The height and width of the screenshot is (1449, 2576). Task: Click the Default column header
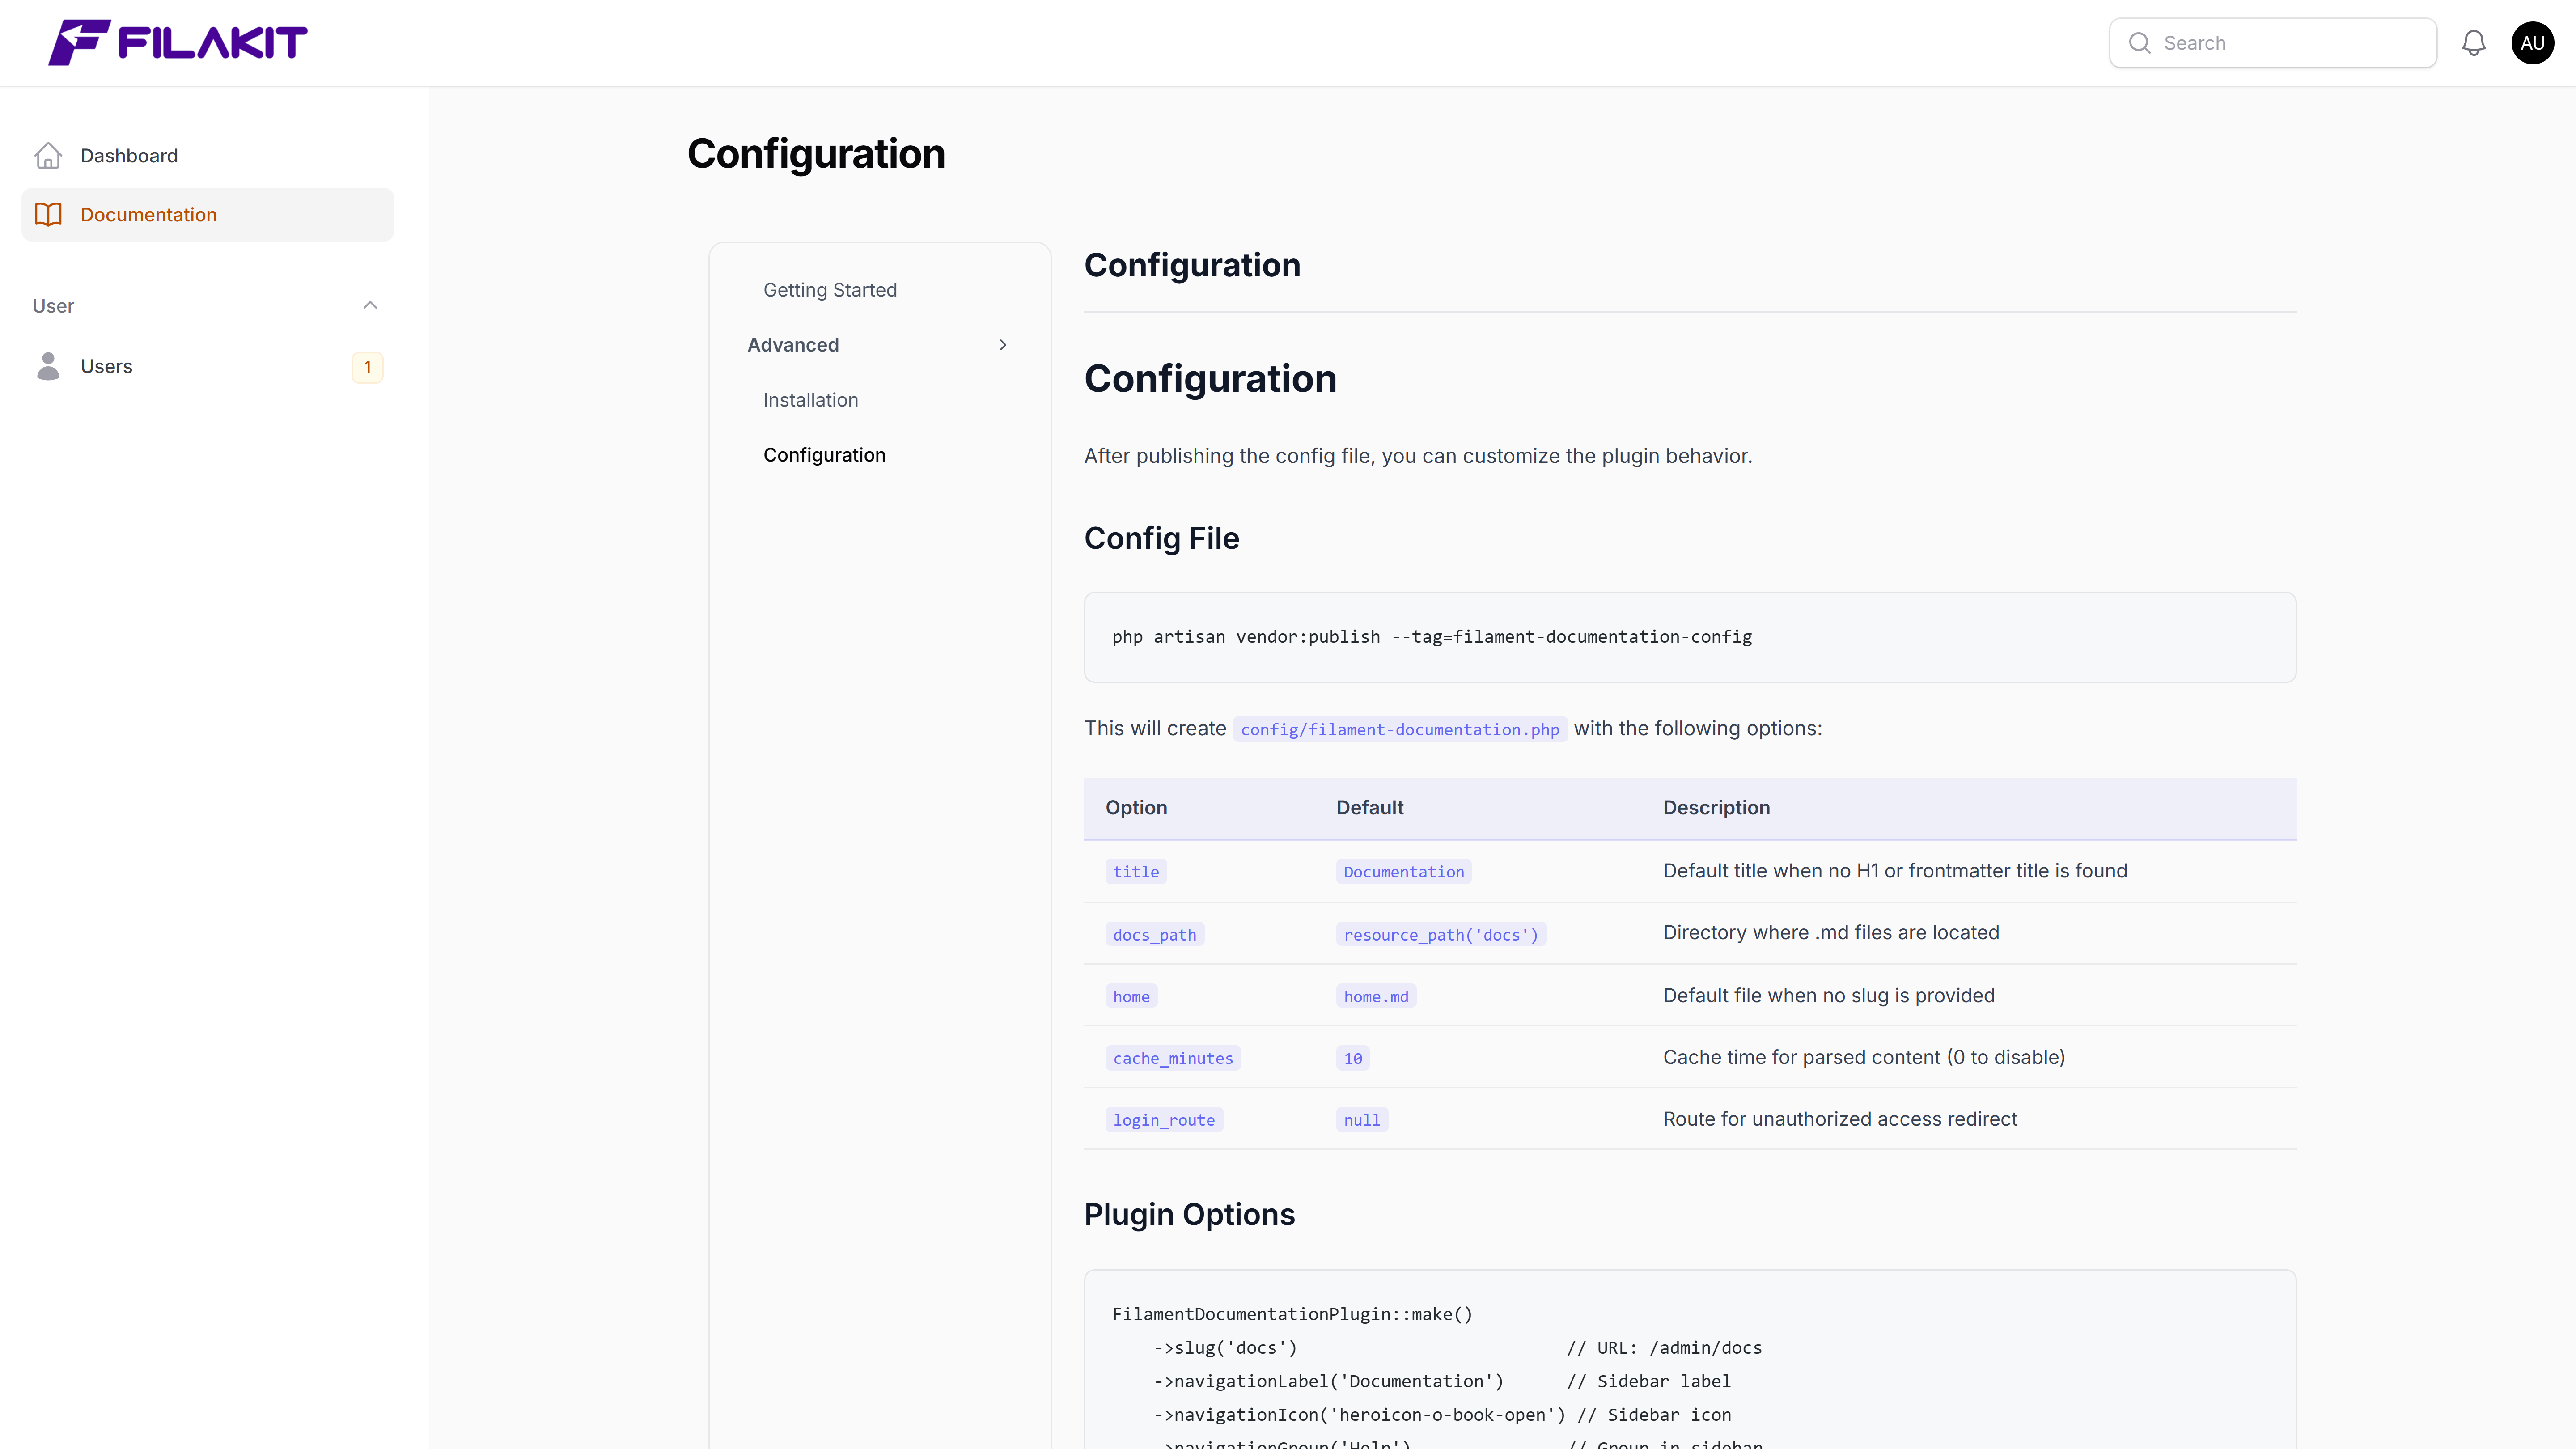pyautogui.click(x=1370, y=808)
